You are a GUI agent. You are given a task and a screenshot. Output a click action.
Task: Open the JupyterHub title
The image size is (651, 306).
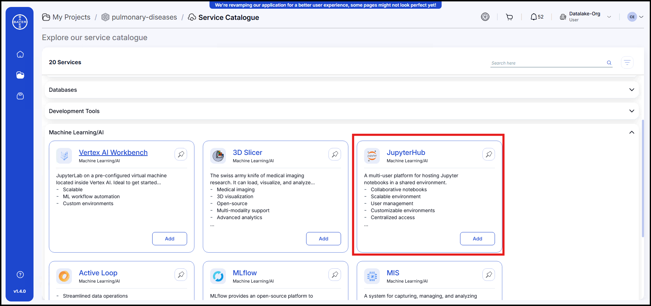click(x=406, y=152)
